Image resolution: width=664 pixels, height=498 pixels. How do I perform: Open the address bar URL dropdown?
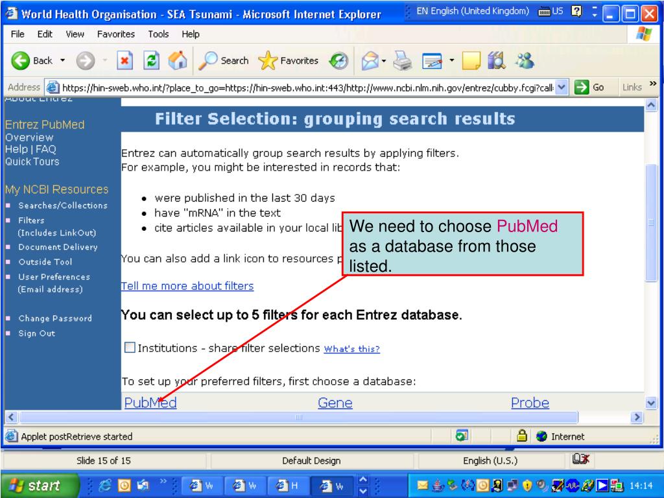pos(562,88)
